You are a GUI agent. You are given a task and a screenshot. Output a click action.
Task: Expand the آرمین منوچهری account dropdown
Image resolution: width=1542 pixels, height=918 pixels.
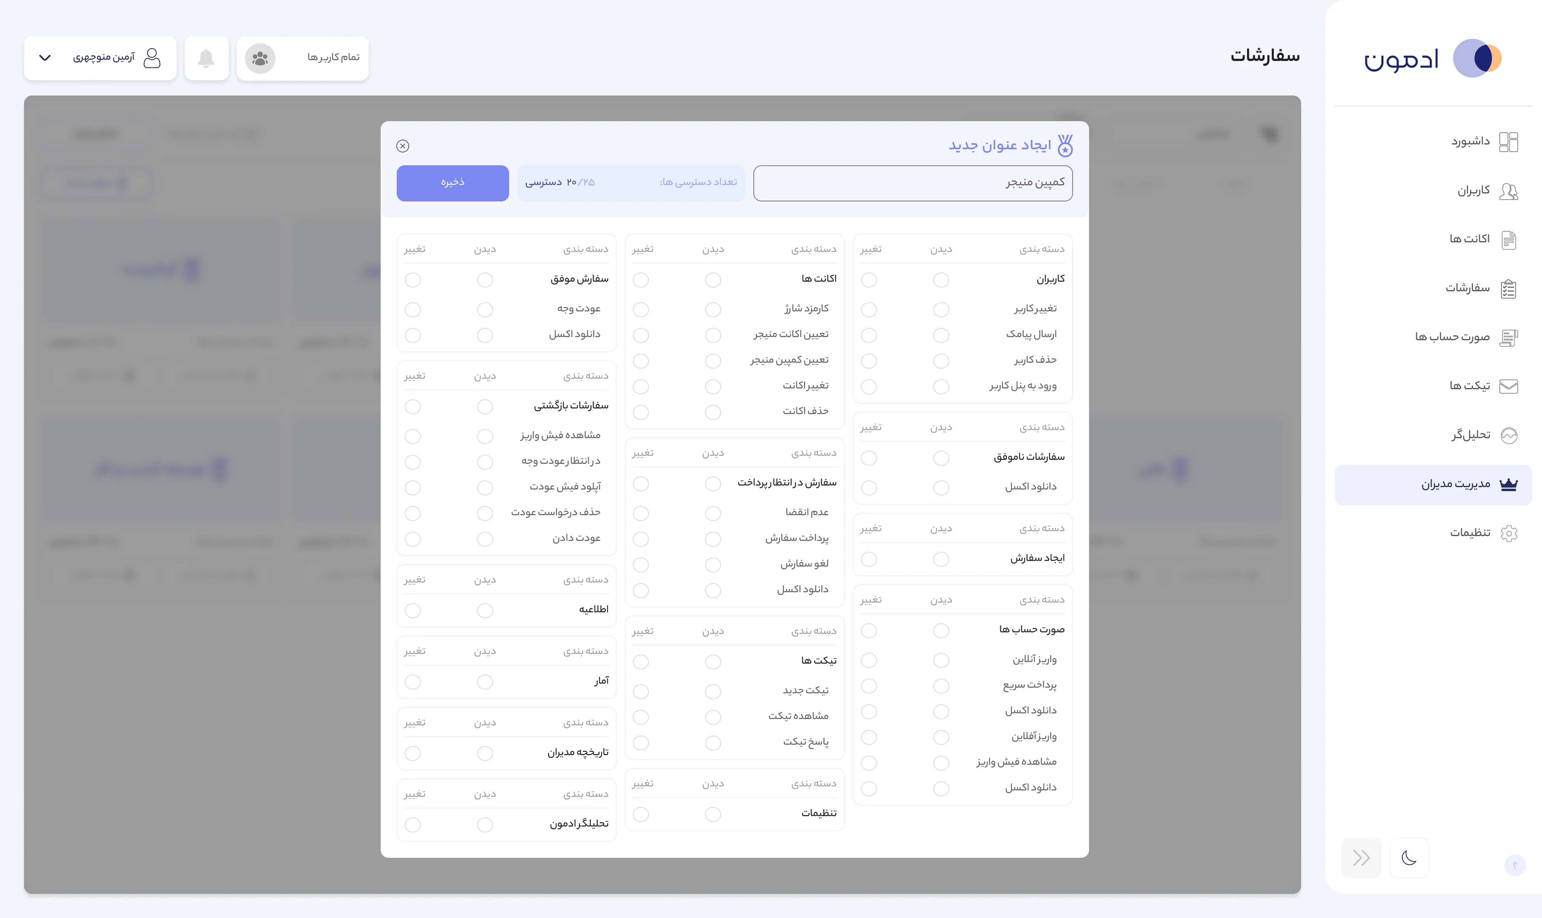click(x=45, y=58)
